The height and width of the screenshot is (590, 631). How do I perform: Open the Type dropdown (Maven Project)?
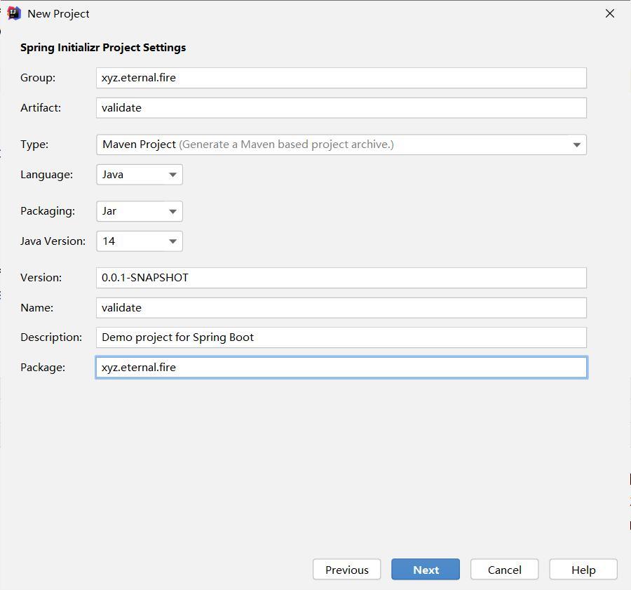(341, 145)
